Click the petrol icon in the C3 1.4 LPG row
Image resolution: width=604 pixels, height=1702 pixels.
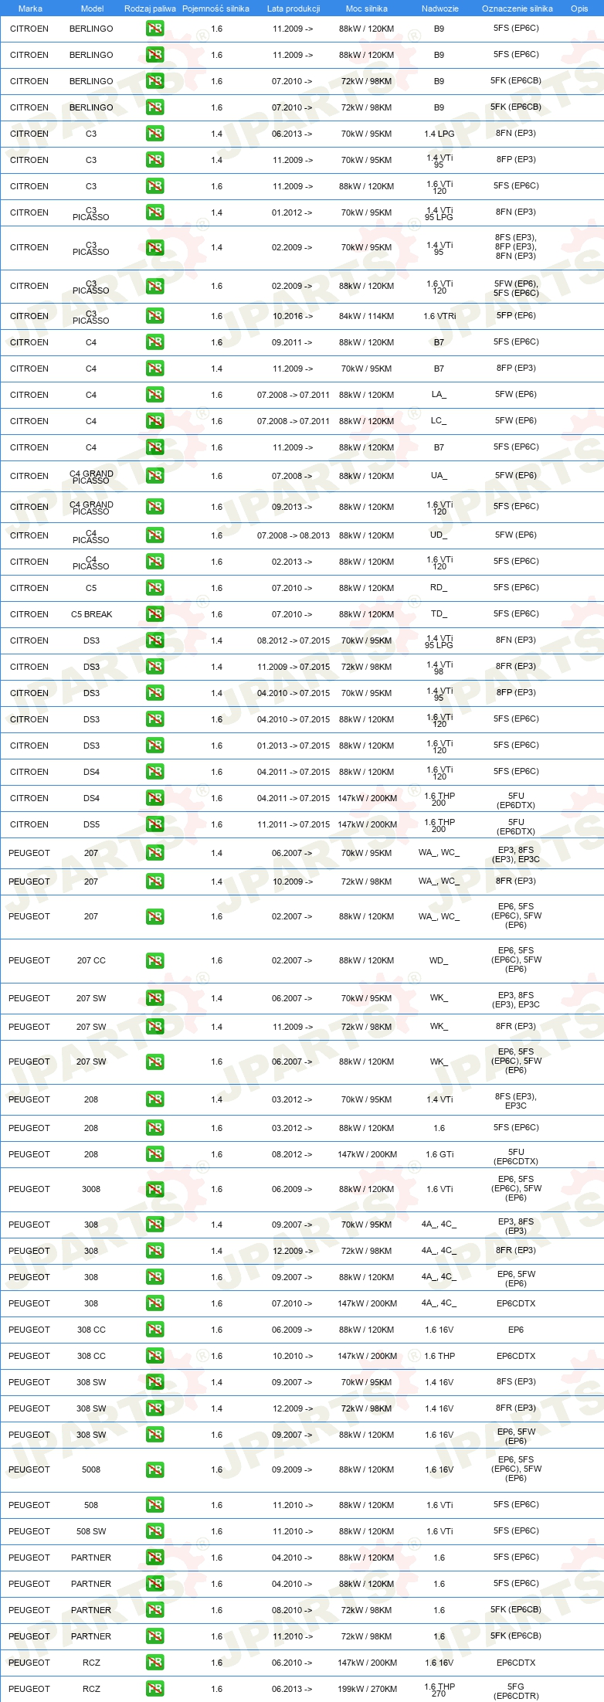(154, 134)
